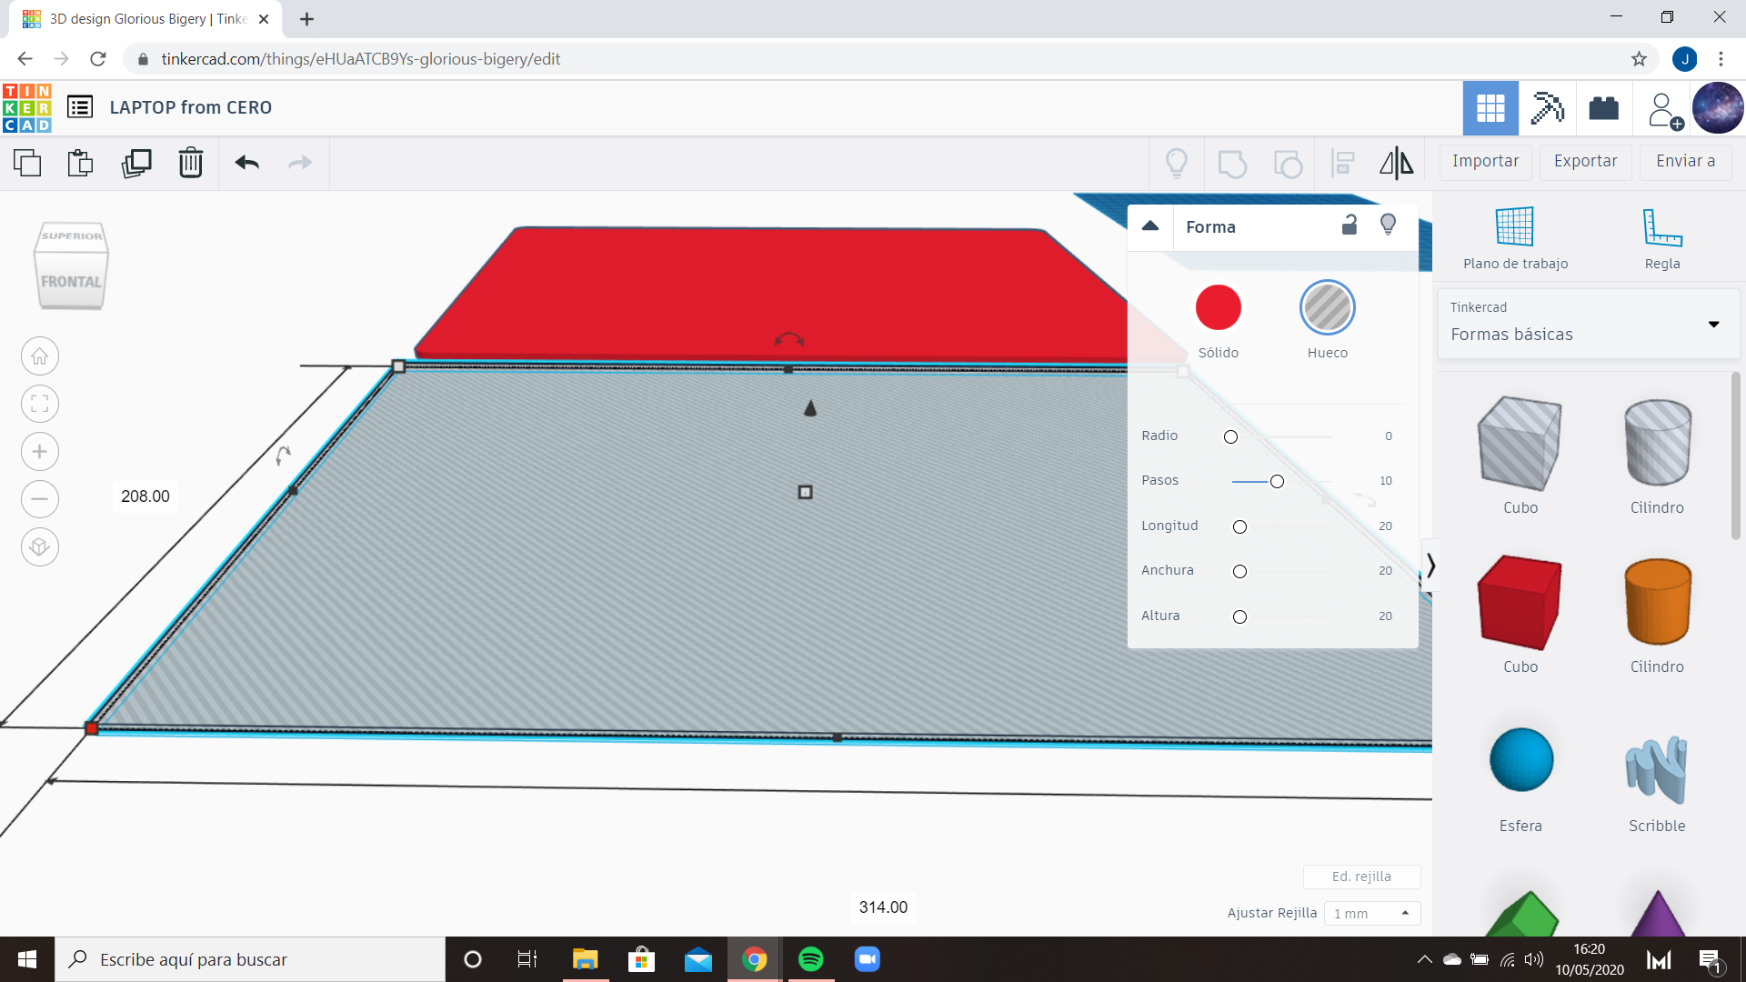Toggle shape visibility lightbulb in Forma panel

(x=1388, y=225)
